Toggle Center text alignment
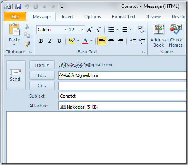 coord(111,41)
